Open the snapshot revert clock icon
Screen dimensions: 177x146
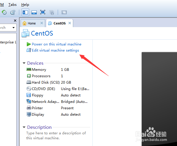click(x=4, y=12)
